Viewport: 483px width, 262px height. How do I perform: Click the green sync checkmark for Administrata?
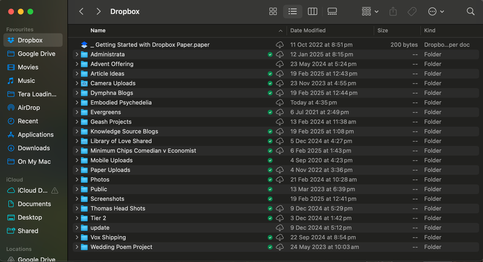coord(270,54)
